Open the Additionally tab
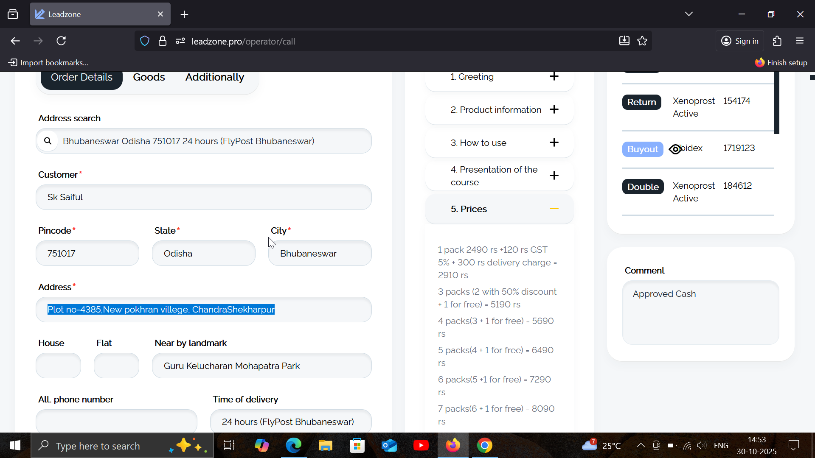The height and width of the screenshot is (458, 815). 214,77
